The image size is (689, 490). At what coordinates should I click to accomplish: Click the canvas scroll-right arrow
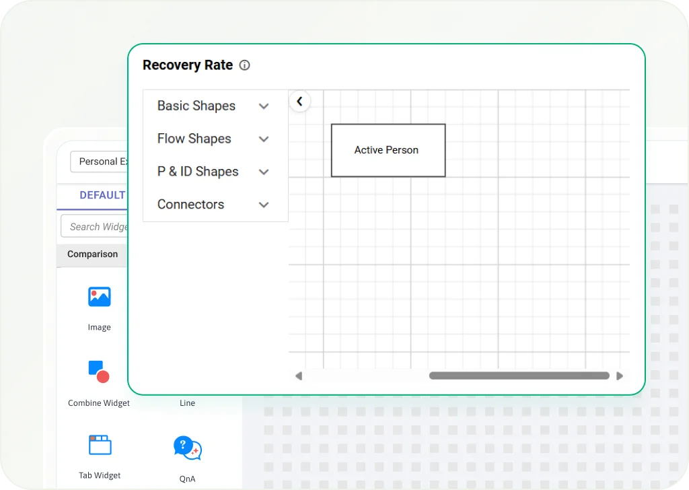coord(620,376)
